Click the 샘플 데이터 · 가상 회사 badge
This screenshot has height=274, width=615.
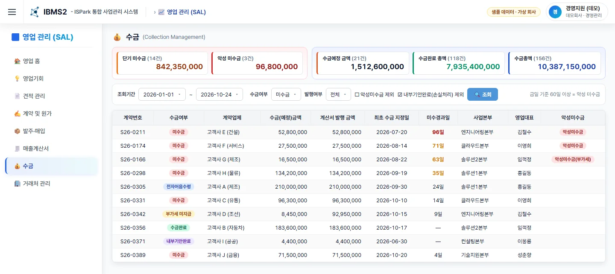pyautogui.click(x=514, y=12)
